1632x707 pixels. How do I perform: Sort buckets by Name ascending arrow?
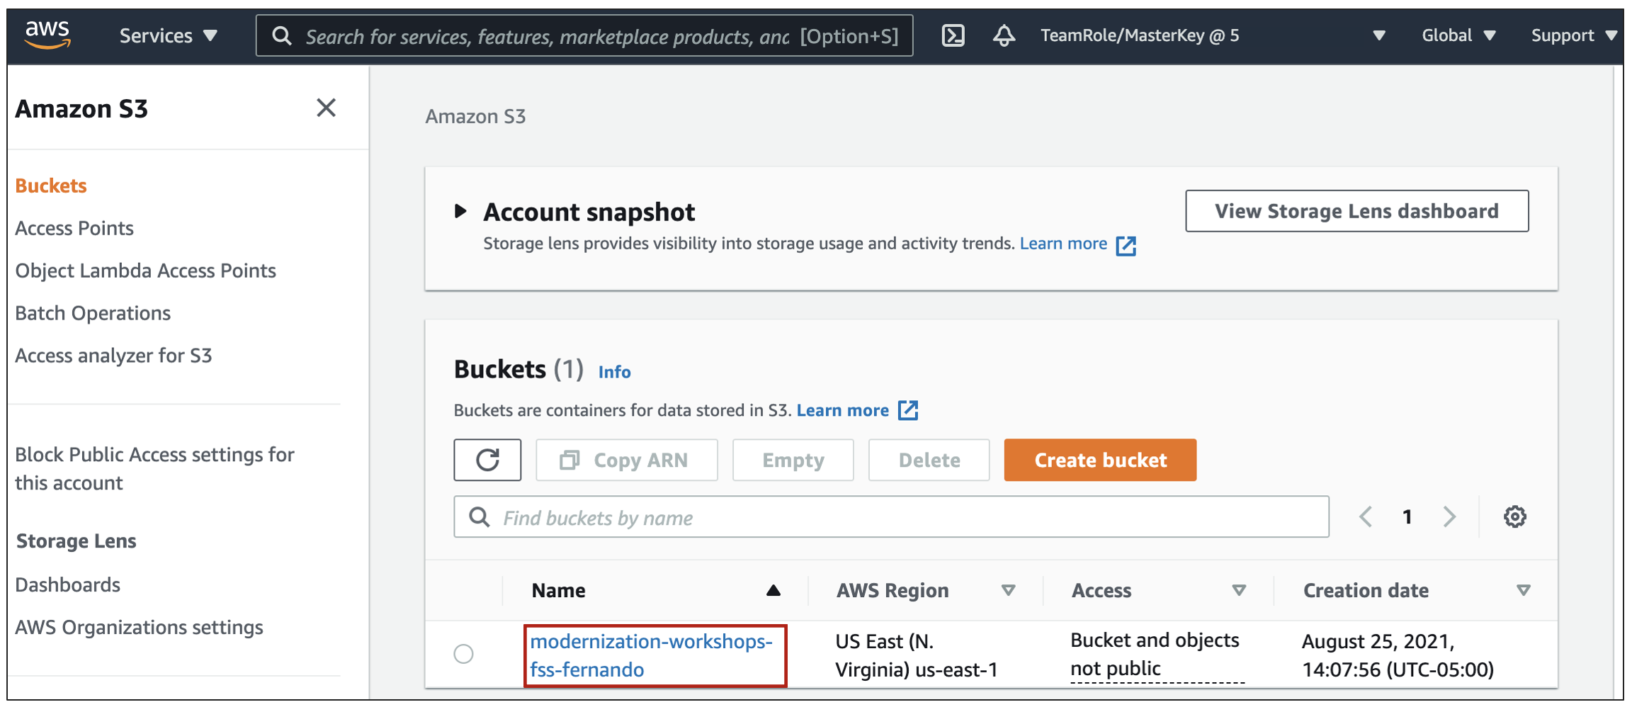(773, 590)
